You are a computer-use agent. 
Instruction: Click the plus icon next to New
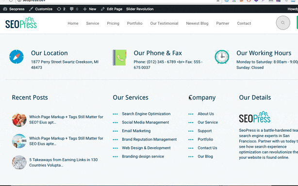click(85, 9)
